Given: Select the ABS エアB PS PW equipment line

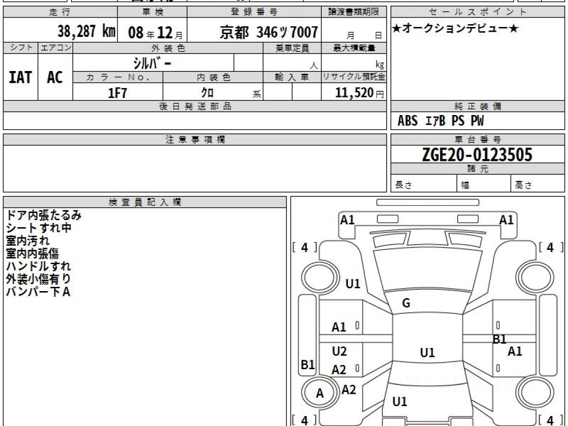Looking at the screenshot, I should tap(441, 121).
